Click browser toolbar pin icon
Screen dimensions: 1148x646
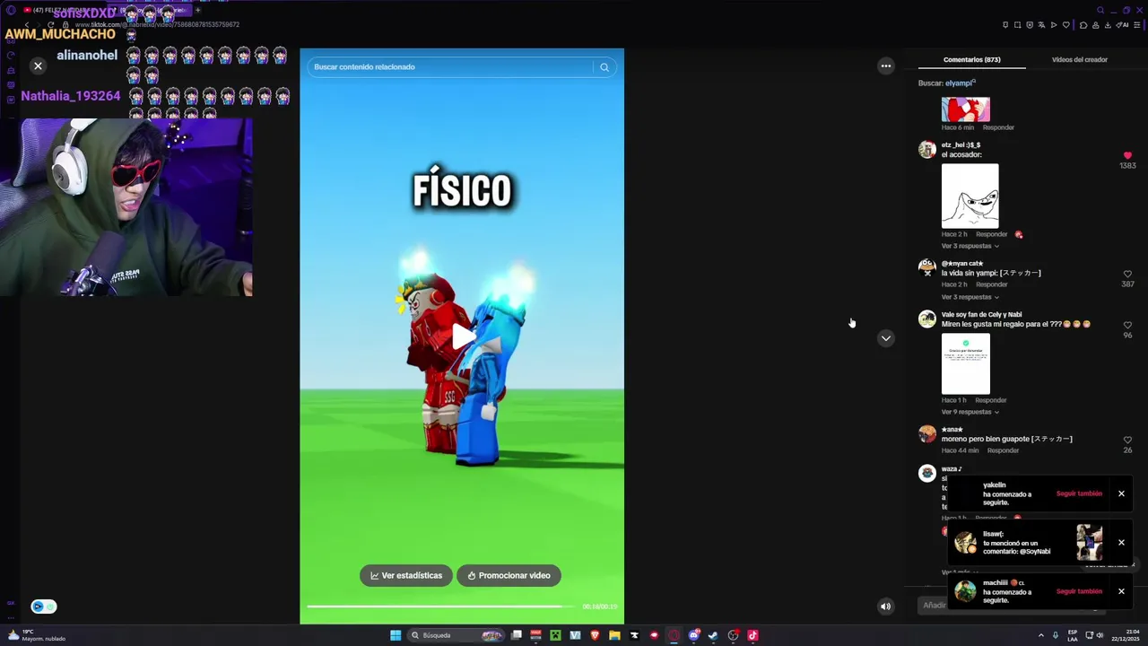[1005, 25]
